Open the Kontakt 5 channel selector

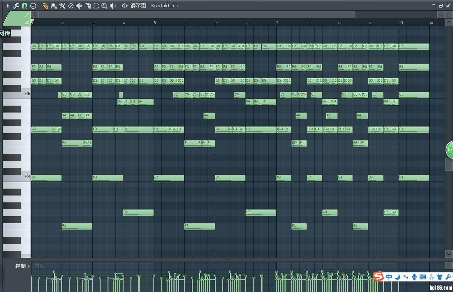(x=152, y=6)
